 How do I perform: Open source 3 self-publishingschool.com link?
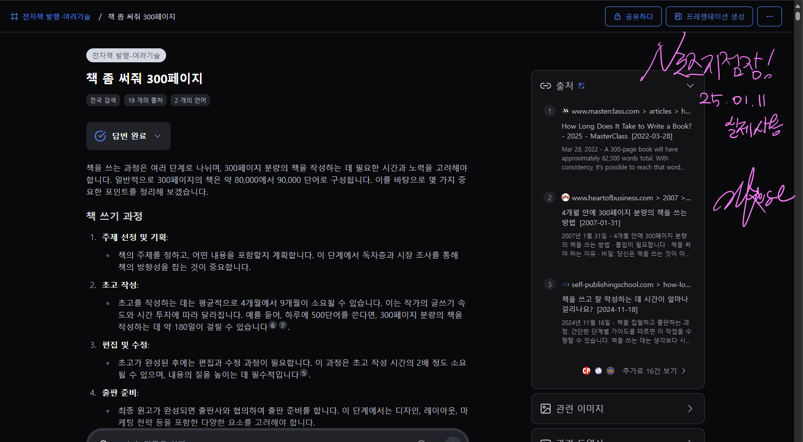[631, 285]
